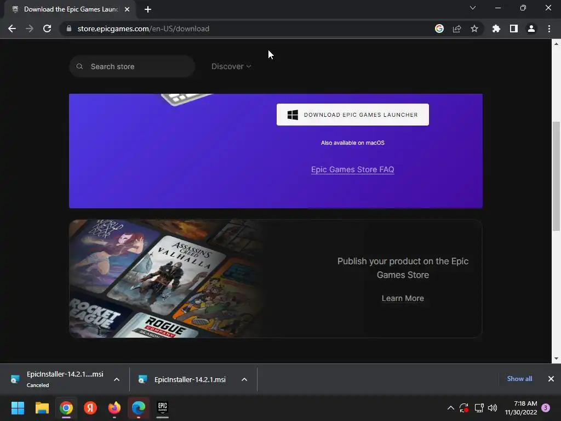Open the volume control tray icon
Viewport: 561px width, 421px height.
[x=493, y=408]
